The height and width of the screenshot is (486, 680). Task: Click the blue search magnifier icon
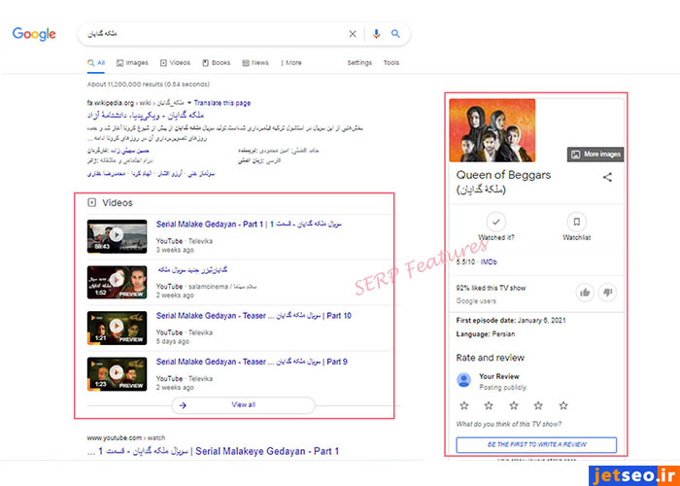coord(395,33)
